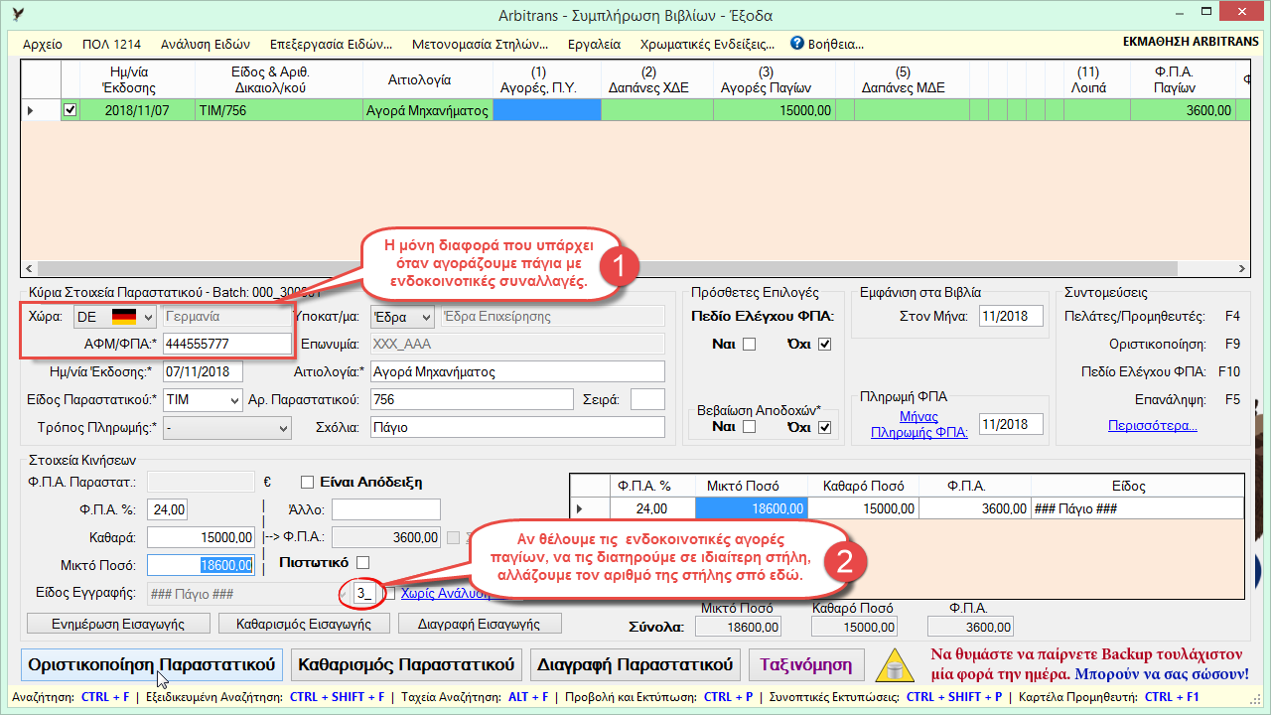Click the column number field showing 3_
This screenshot has height=715, width=1271.
point(363,593)
